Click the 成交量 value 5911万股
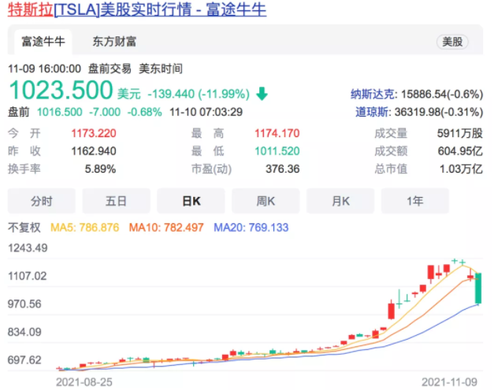 tap(459, 133)
